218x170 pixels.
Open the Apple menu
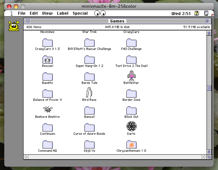pyautogui.click(x=12, y=13)
